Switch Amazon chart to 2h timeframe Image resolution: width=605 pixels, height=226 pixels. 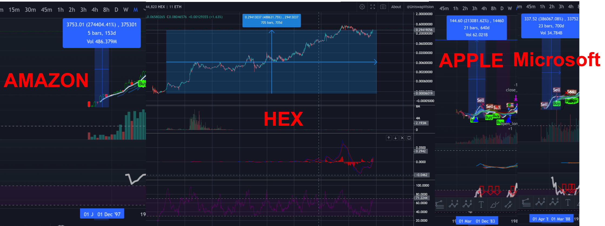point(72,10)
